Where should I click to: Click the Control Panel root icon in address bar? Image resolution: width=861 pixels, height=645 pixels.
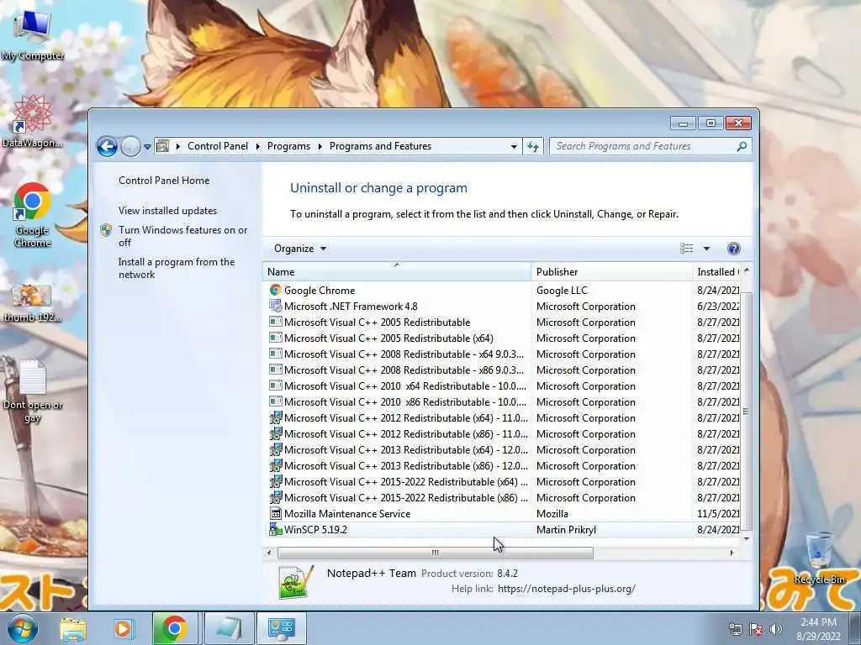coord(163,146)
